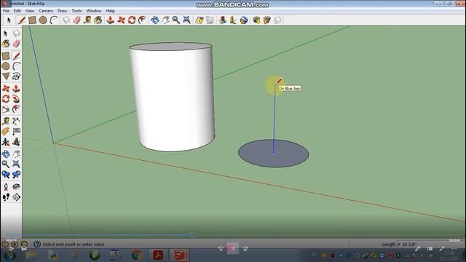This screenshot has height=262, width=466.
Task: Select the Follow Me tool in left palette
Action: coord(16,99)
